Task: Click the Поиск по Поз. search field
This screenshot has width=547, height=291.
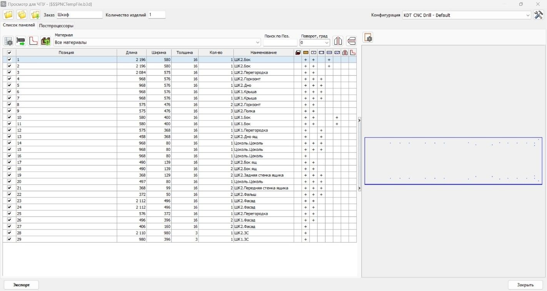Action: [x=280, y=43]
